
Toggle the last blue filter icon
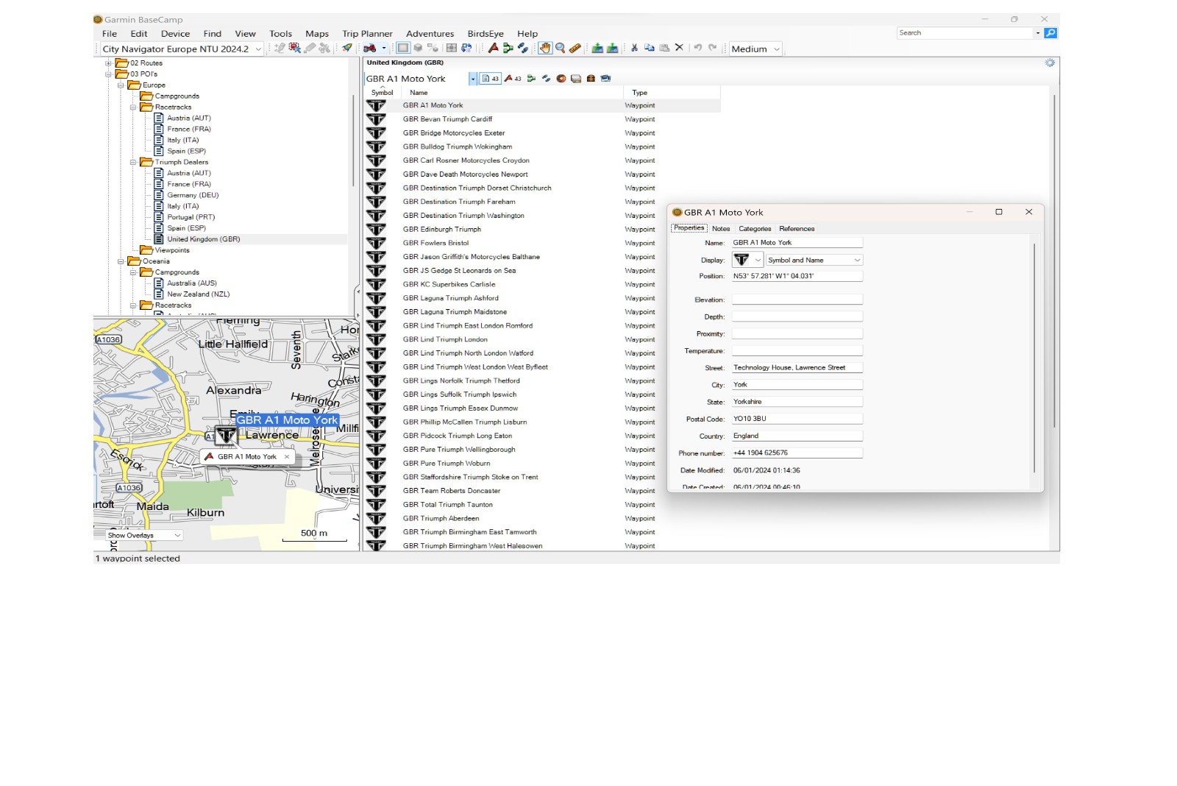click(x=605, y=79)
